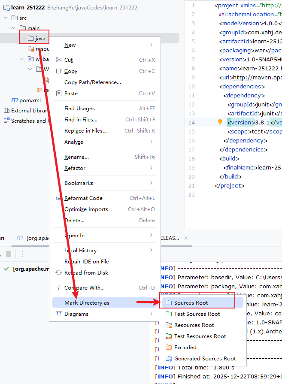282x384 pixels.
Task: Click the yellow lightbulb intention icon
Action: 220,122
